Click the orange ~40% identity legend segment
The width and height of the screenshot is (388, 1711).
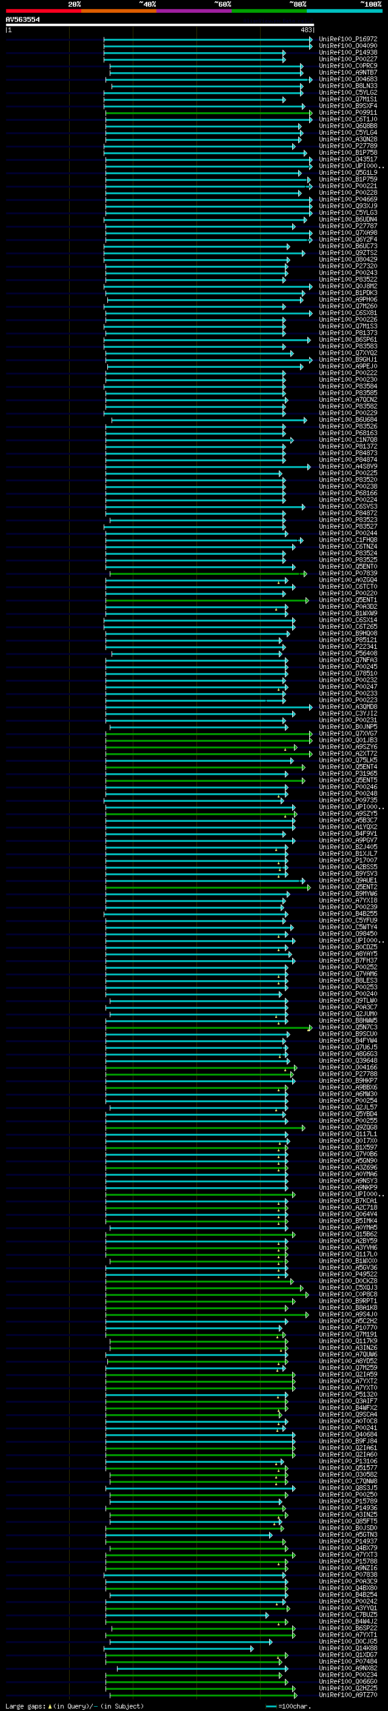click(x=119, y=11)
